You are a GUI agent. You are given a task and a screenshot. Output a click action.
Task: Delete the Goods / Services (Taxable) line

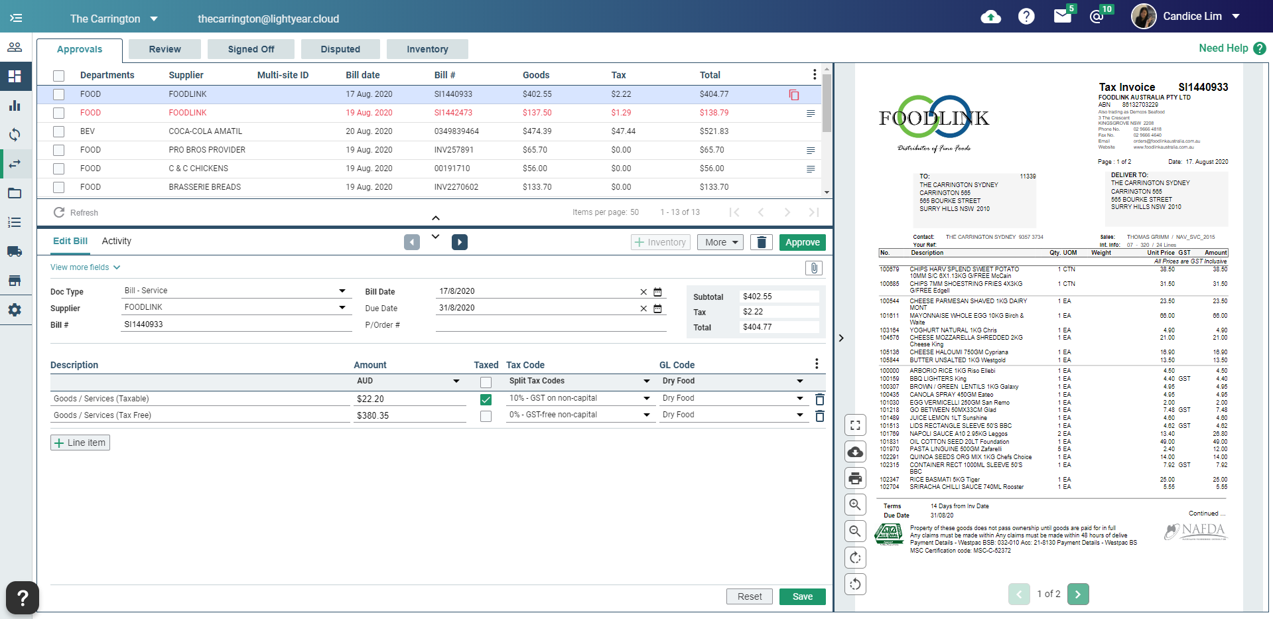[820, 399]
